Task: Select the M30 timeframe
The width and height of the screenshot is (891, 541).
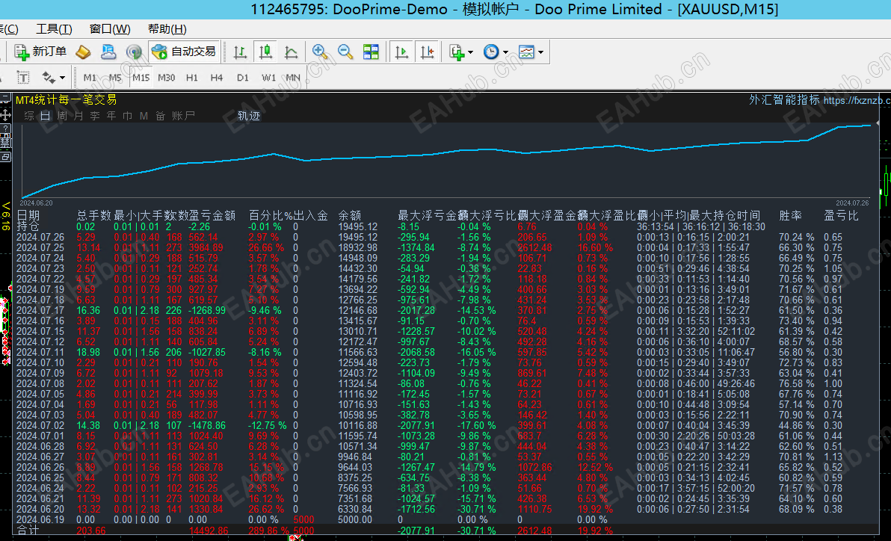Action: point(167,77)
